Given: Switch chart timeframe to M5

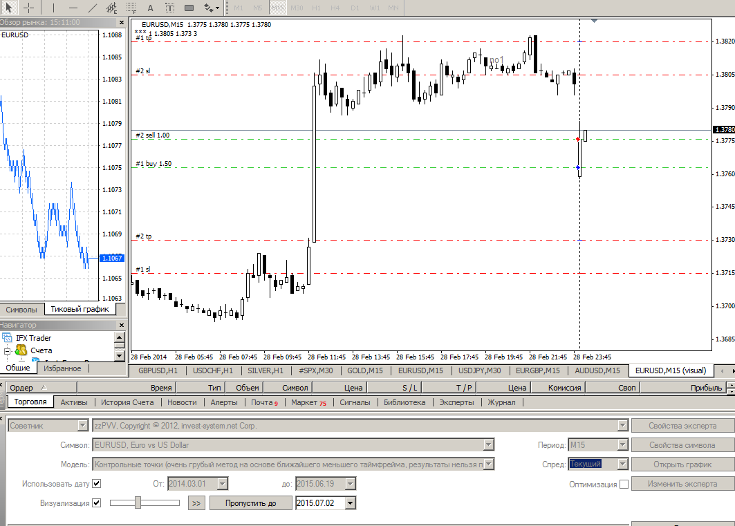Looking at the screenshot, I should click(x=258, y=8).
